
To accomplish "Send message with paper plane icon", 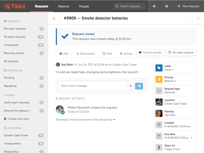I will tap(139, 86).
